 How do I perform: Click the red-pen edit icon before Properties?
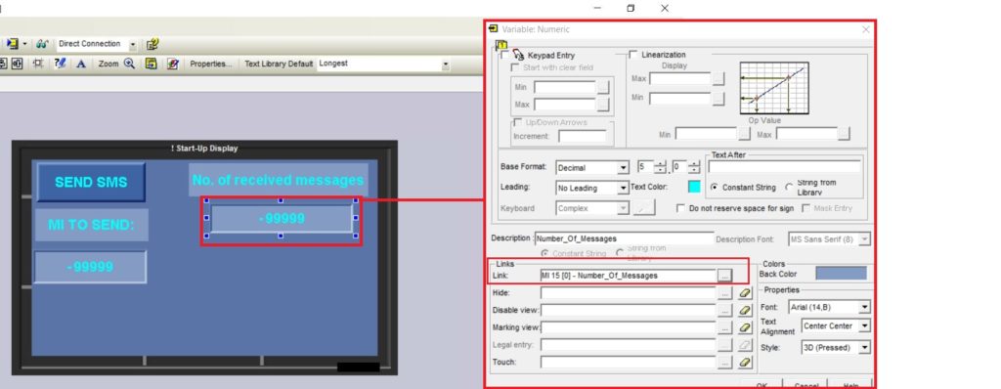(172, 64)
